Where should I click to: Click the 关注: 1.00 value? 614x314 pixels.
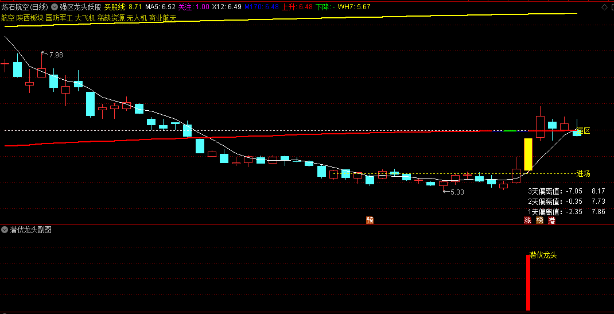click(x=194, y=7)
